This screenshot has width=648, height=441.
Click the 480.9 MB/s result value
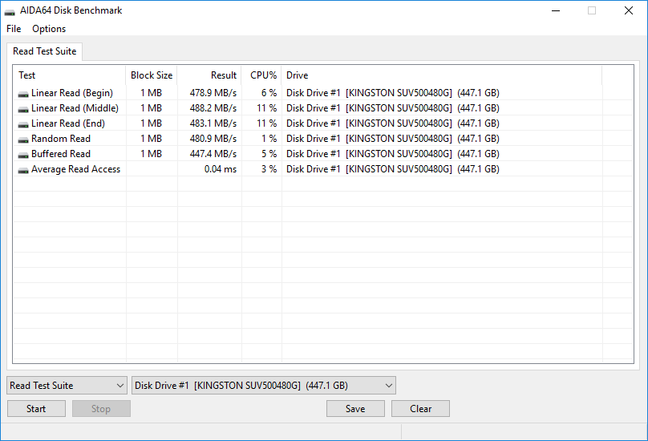click(213, 139)
